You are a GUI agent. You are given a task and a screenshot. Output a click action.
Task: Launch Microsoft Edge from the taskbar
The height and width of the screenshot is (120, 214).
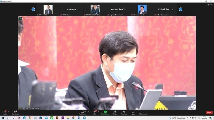coord(24,118)
